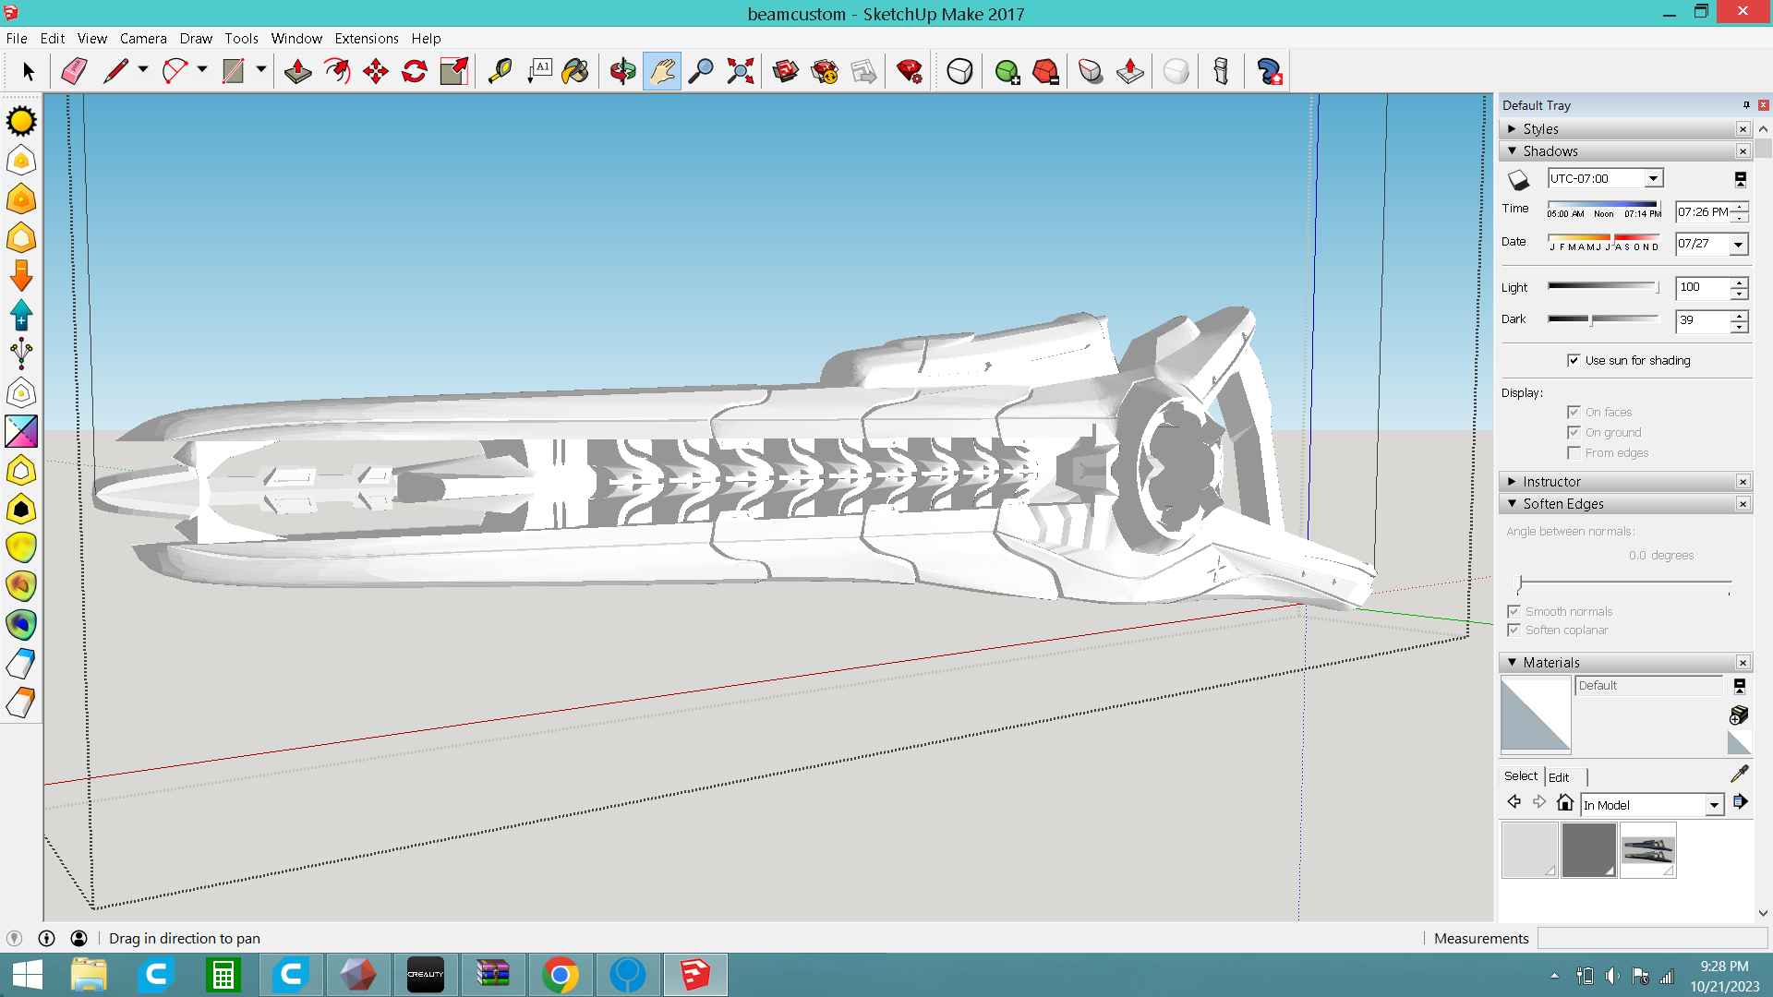1773x997 pixels.
Task: Enable shadows From edges checkbox
Action: (1574, 452)
